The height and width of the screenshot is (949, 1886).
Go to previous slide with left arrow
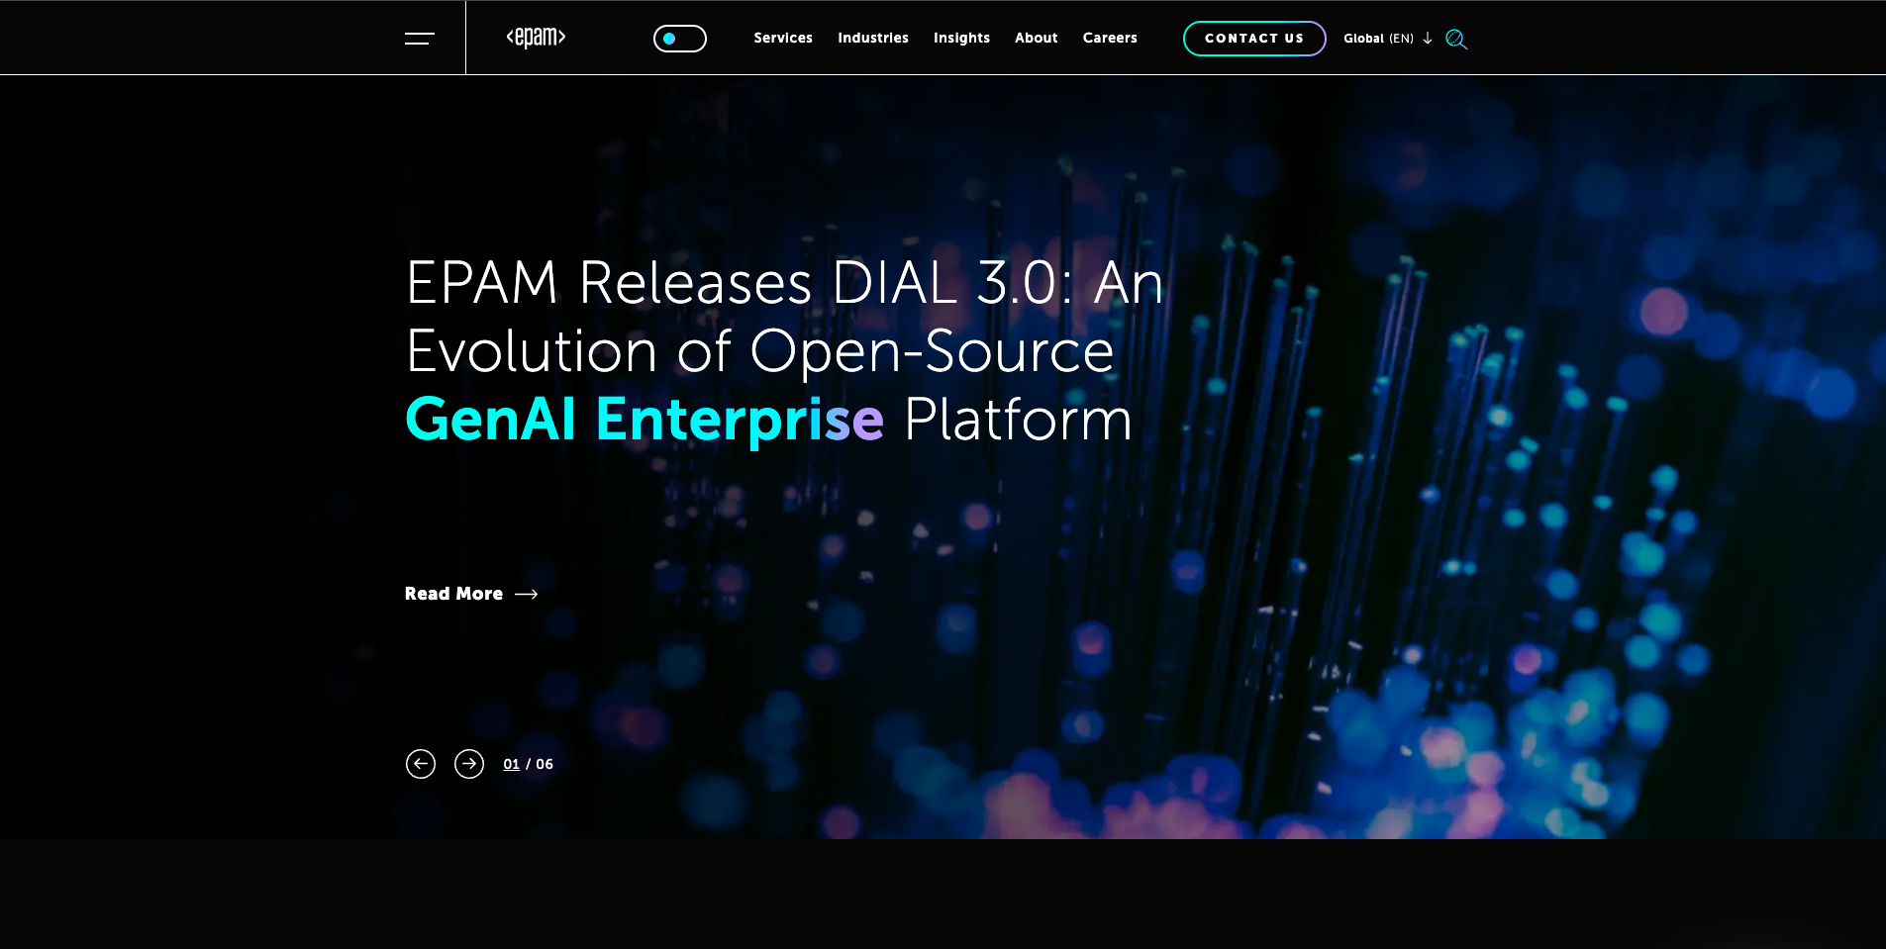point(421,764)
